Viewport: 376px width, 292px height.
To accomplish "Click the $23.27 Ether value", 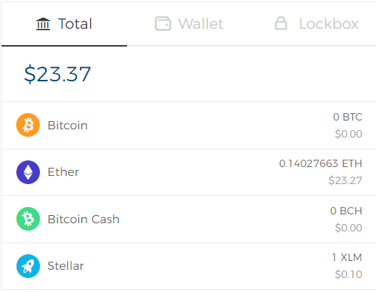I will (x=345, y=180).
